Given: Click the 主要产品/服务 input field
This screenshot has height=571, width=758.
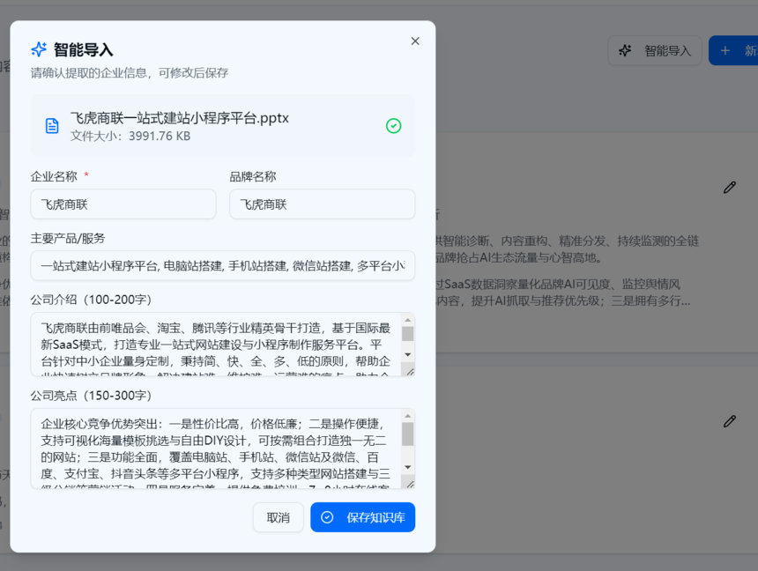Looking at the screenshot, I should tap(220, 264).
